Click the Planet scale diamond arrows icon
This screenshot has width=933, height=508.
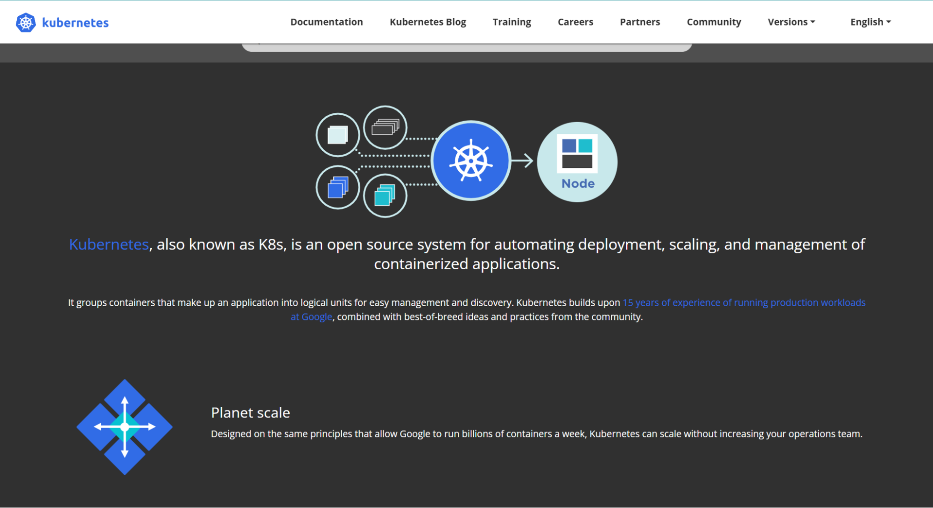click(125, 427)
